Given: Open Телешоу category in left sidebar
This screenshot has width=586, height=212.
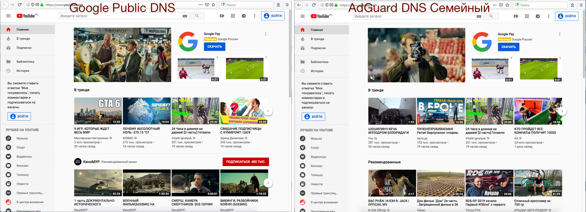Looking at the screenshot, I should pyautogui.click(x=28, y=175).
